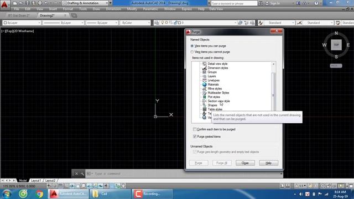Click the purge list vertical scrollbar
354x199 pixels.
[x=273, y=92]
